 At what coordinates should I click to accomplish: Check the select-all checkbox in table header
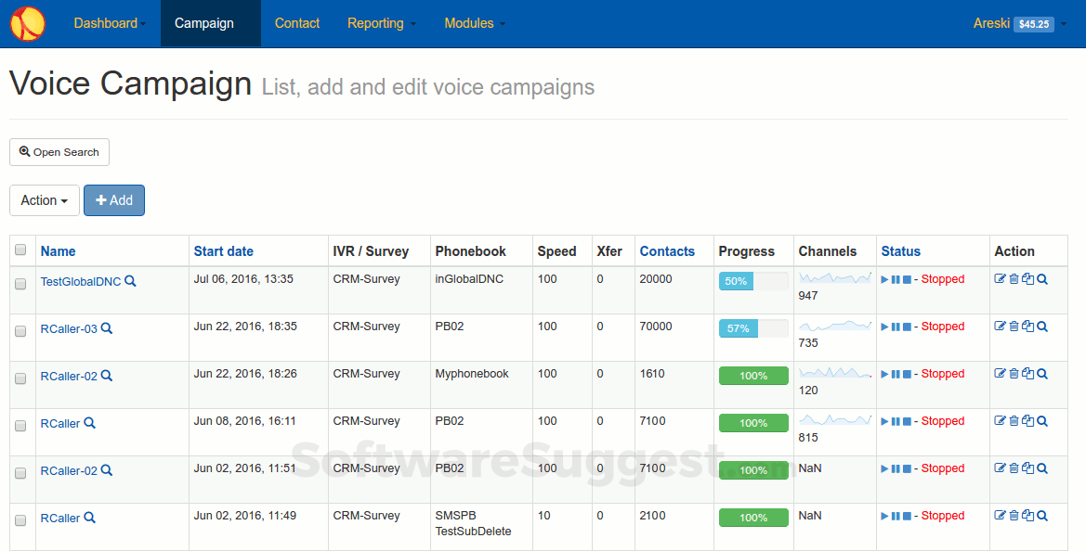point(20,250)
